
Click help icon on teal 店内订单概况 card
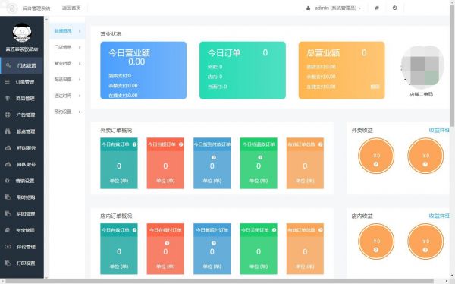pyautogui.click(x=135, y=230)
